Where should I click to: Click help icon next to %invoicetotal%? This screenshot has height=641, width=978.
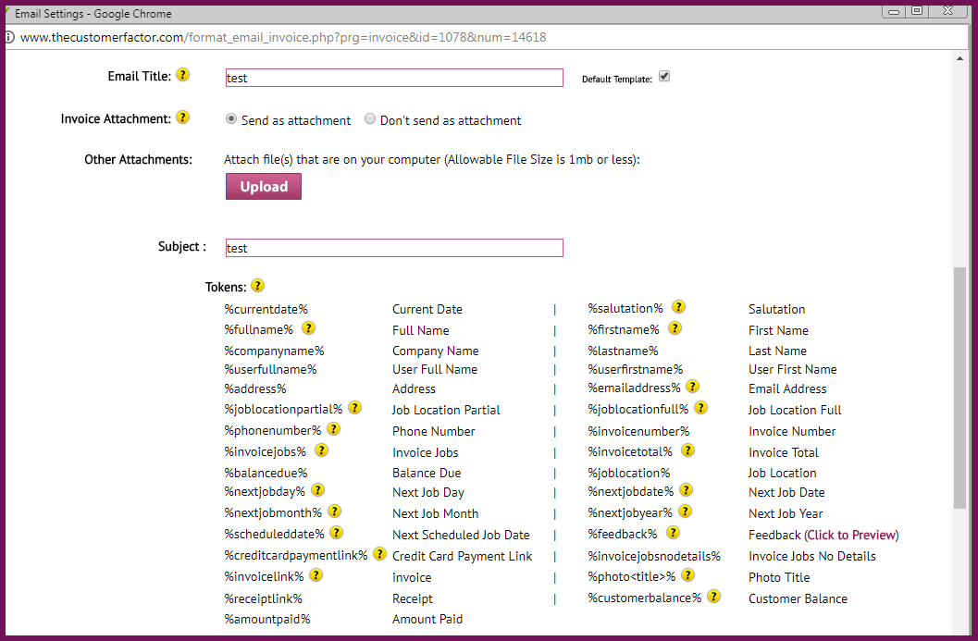click(688, 450)
